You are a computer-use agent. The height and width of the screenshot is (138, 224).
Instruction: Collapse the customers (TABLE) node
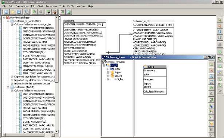8,87
